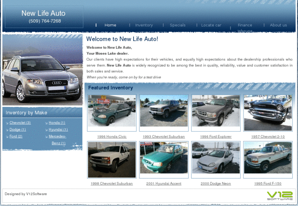Filter inventory by Honda (1)

pyautogui.click(x=57, y=123)
